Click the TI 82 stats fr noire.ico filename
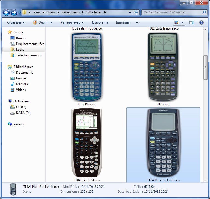Screen dimensions: 210x199 [x=163, y=28]
